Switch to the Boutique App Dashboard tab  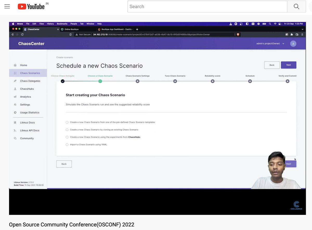click(115, 29)
